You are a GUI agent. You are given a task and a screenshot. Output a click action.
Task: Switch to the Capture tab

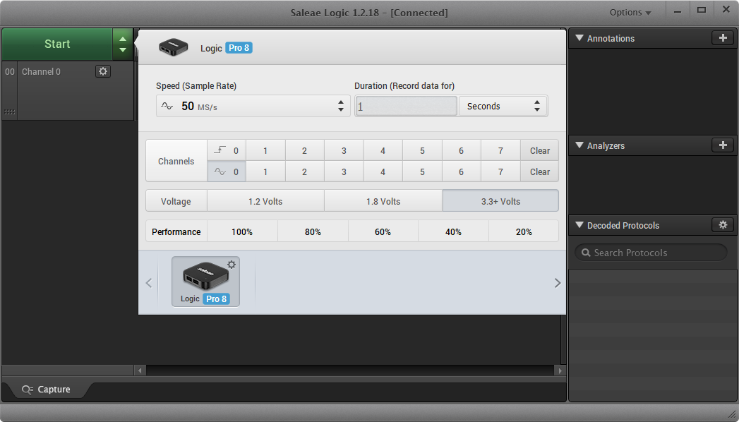[47, 390]
